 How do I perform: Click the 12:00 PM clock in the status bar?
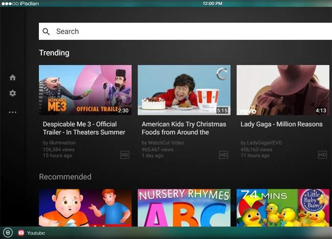coord(212,4)
